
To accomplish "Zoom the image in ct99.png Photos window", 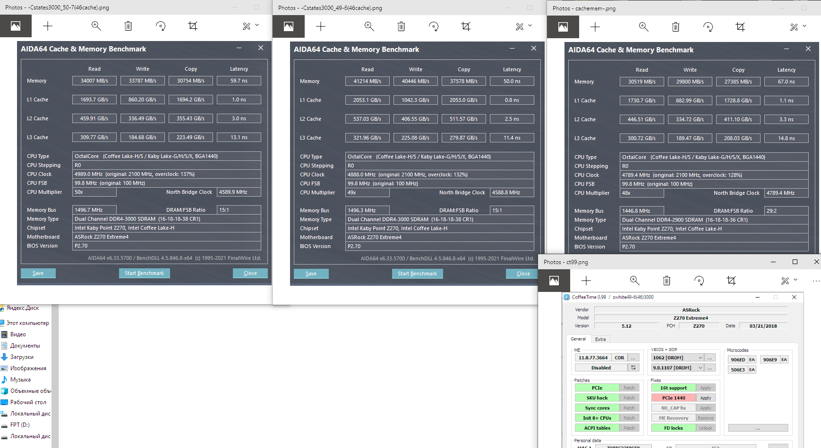I will [635, 281].
